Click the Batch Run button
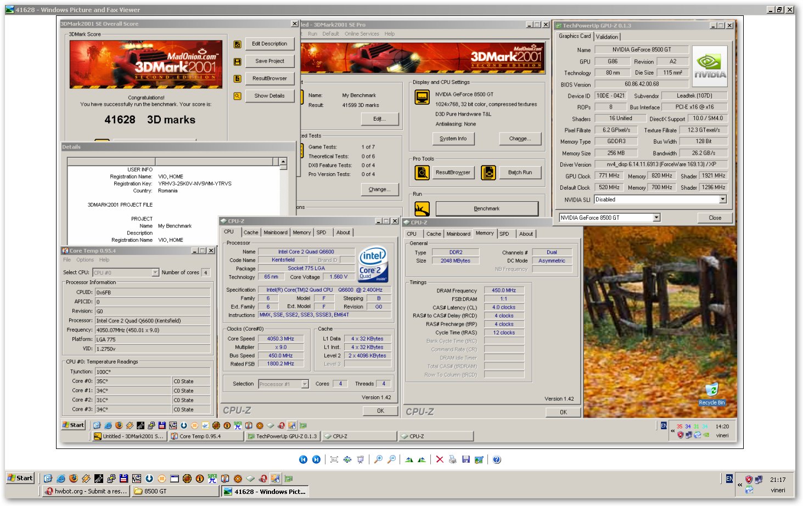The width and height of the screenshot is (803, 506). [x=520, y=173]
